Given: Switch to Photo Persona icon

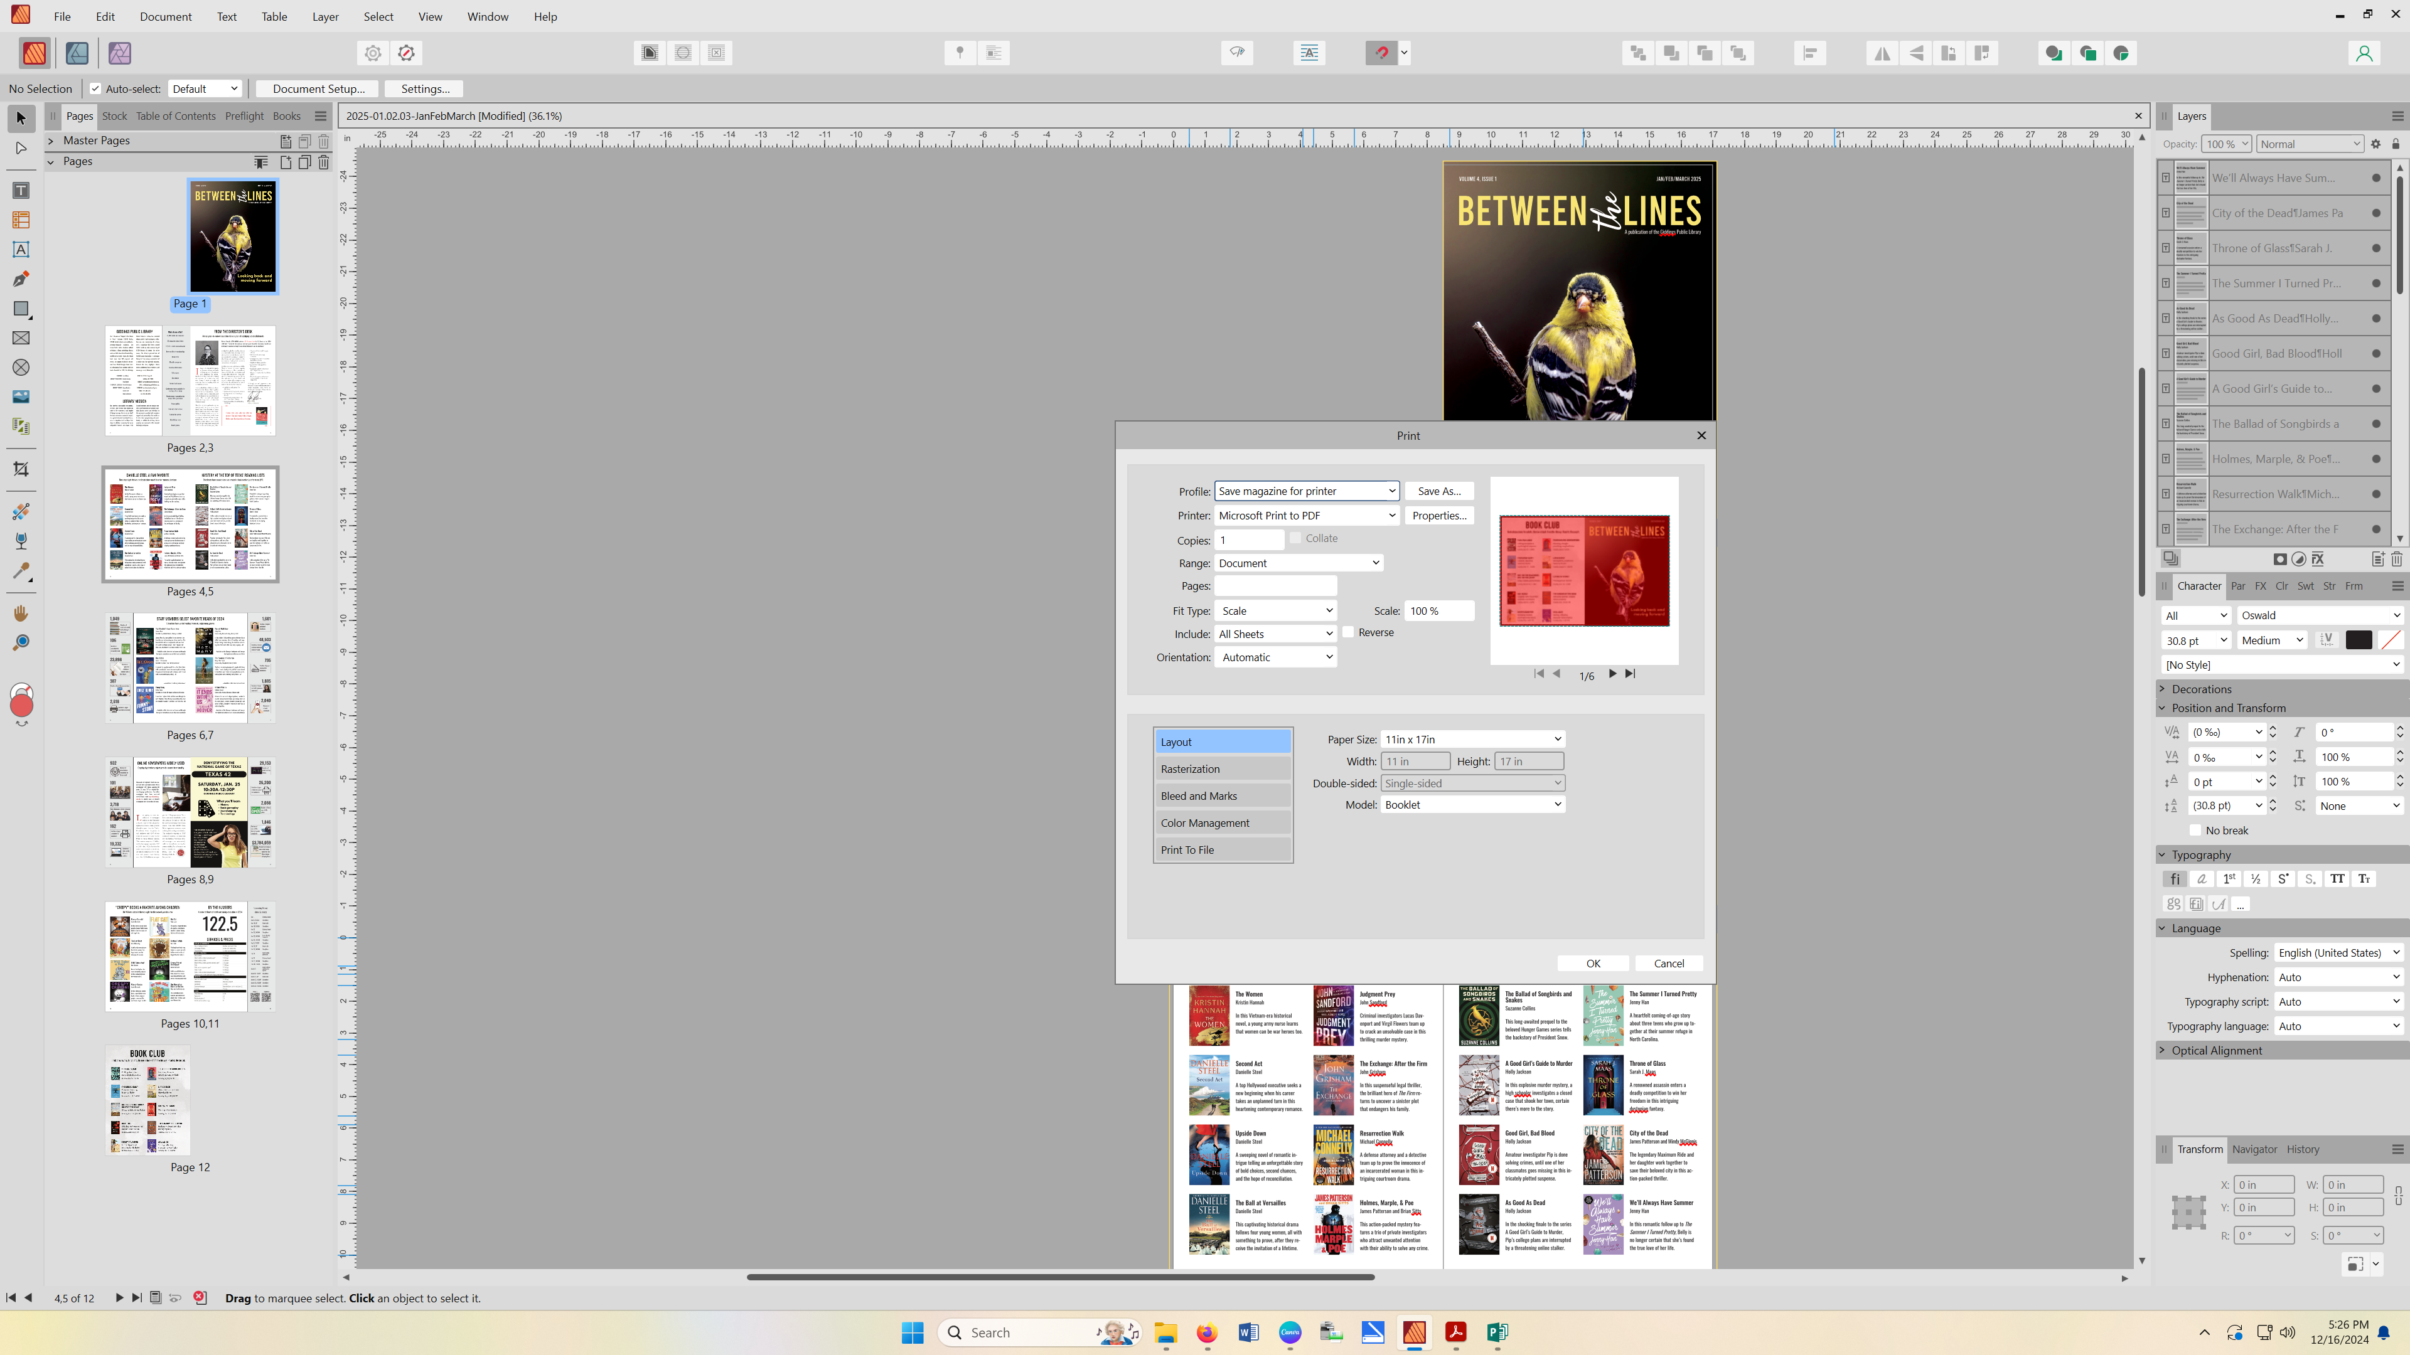Looking at the screenshot, I should point(119,53).
